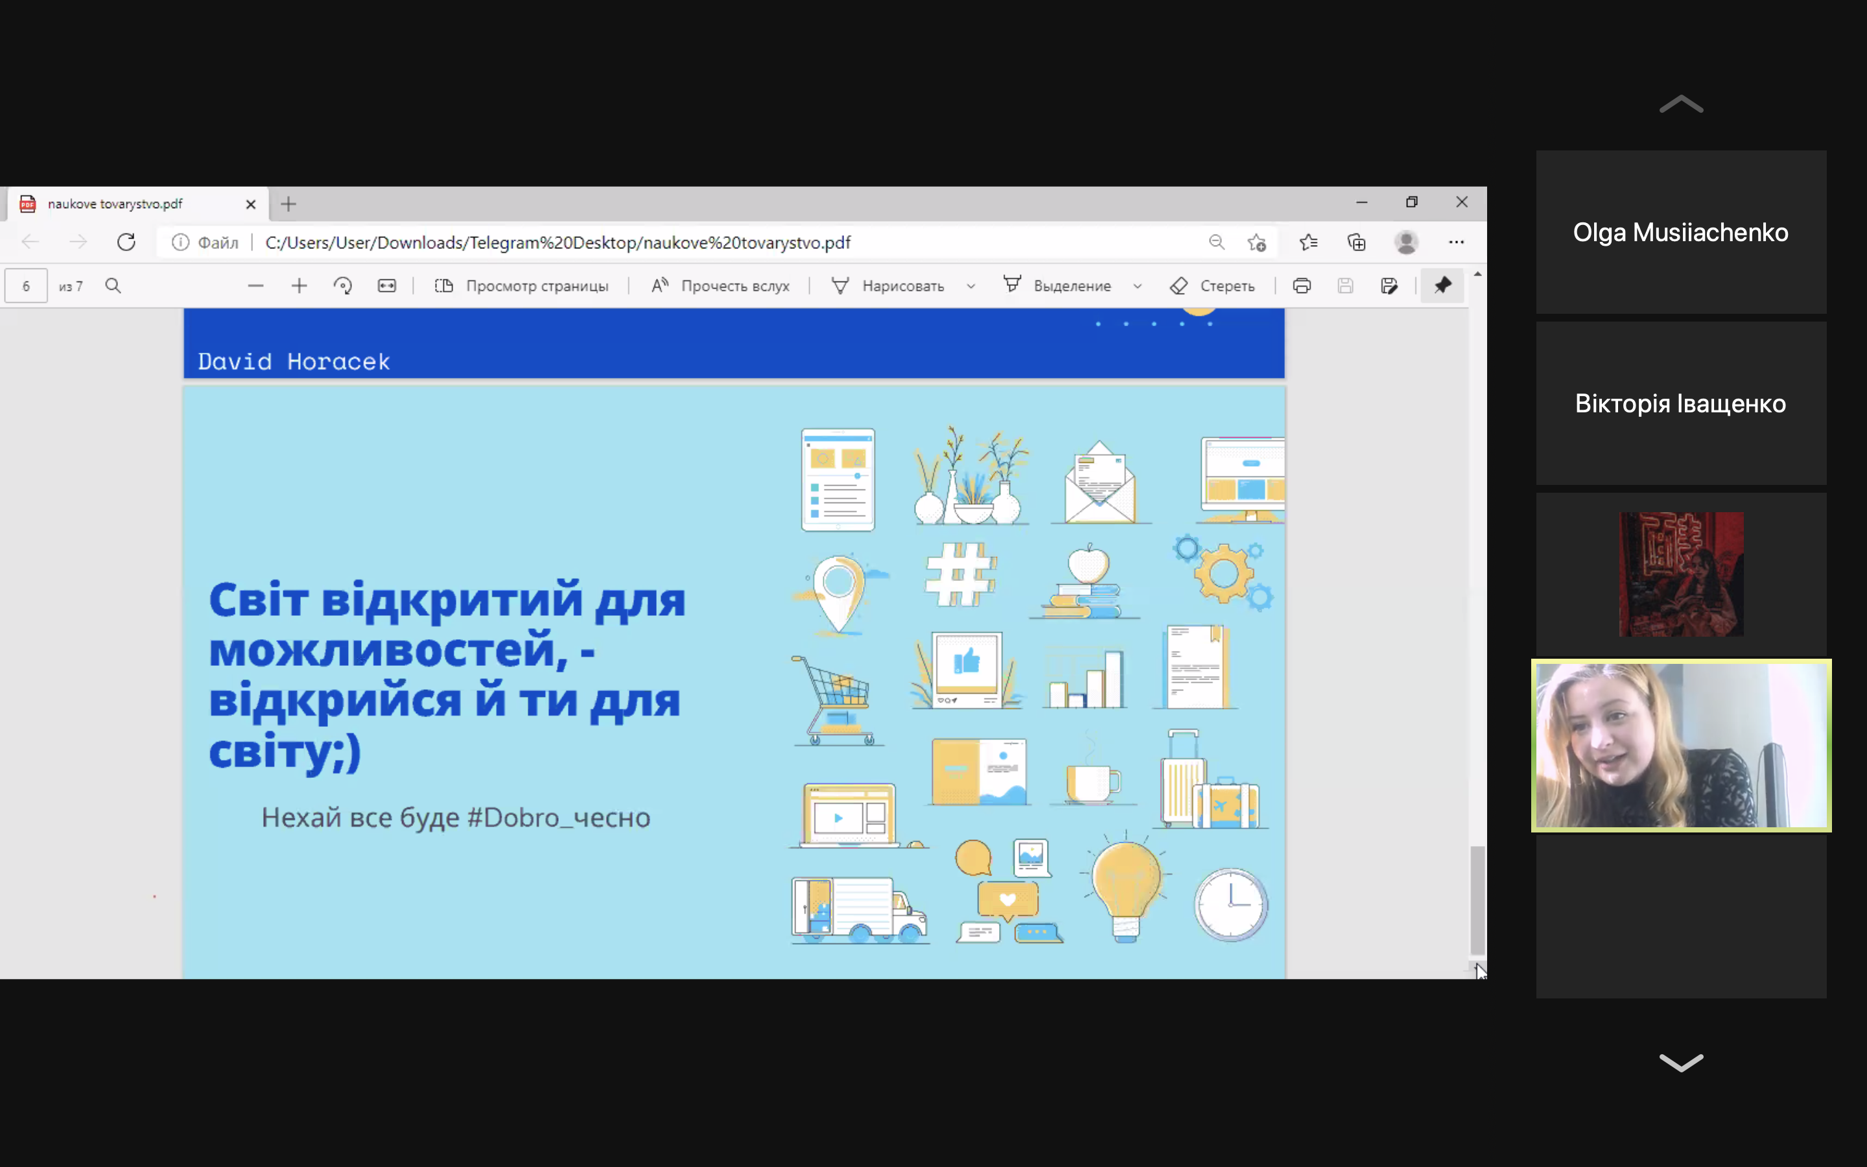1867x1167 pixels.
Task: Click the fit to width icon
Action: 386,287
